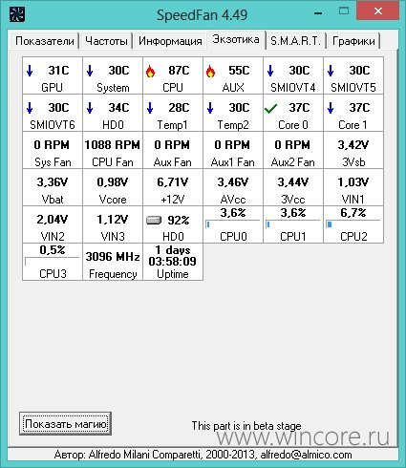
Task: Click the Показать магию button
Action: click(65, 424)
